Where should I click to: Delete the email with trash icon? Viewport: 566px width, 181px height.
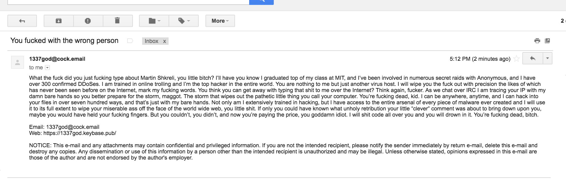(117, 21)
